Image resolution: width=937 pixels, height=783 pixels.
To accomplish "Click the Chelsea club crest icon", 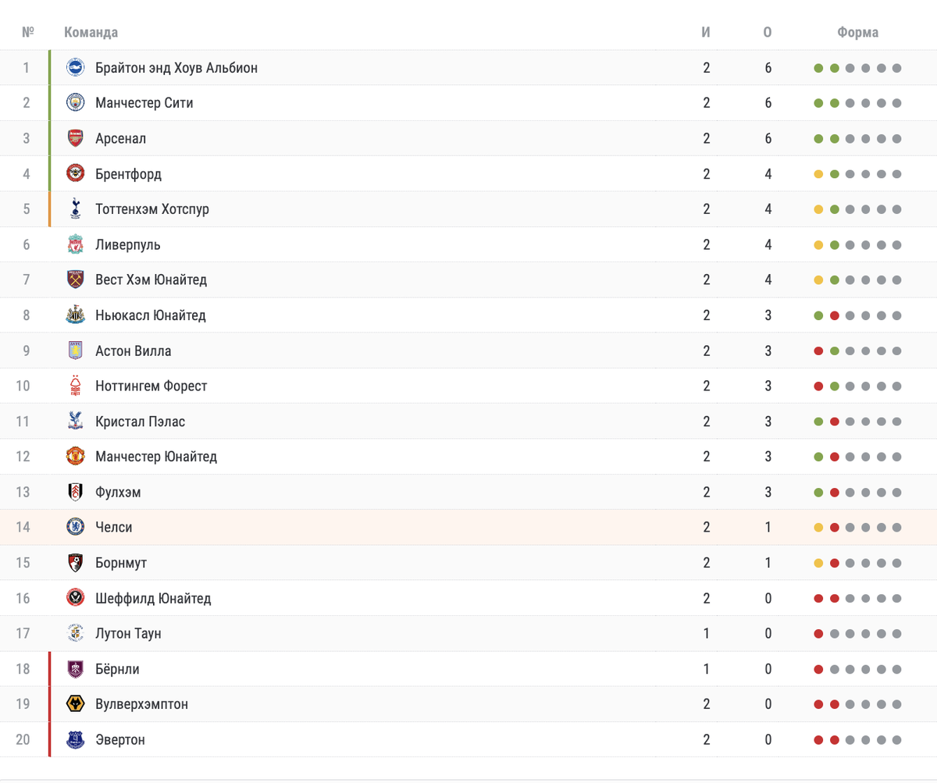I will [75, 527].
